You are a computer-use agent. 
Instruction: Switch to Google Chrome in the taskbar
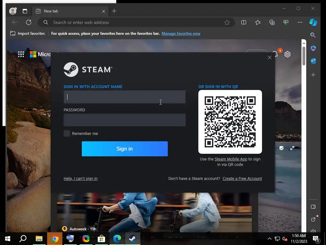54,239
